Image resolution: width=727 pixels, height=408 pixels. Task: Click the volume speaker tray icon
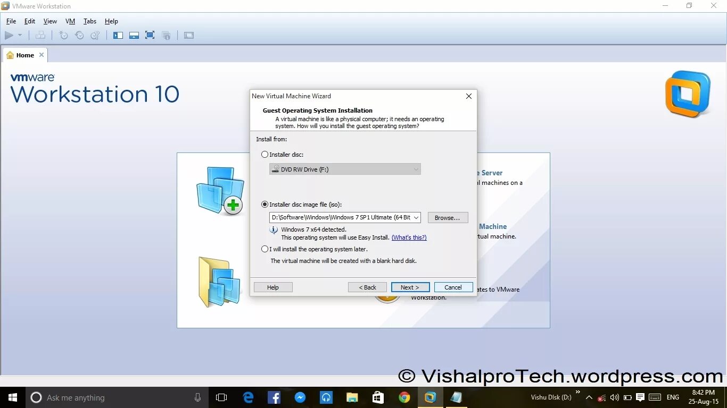click(x=615, y=397)
